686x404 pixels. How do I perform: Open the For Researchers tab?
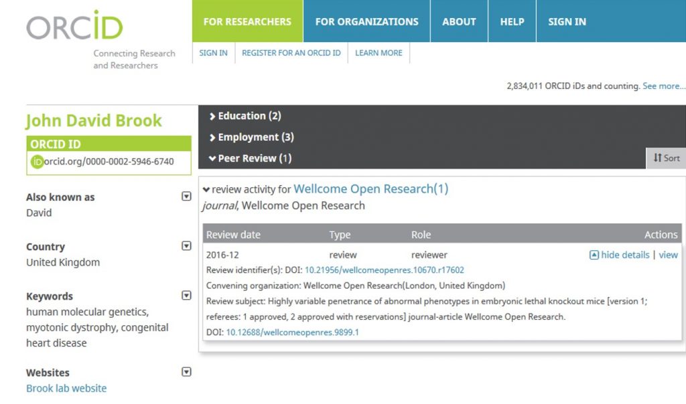pyautogui.click(x=247, y=21)
